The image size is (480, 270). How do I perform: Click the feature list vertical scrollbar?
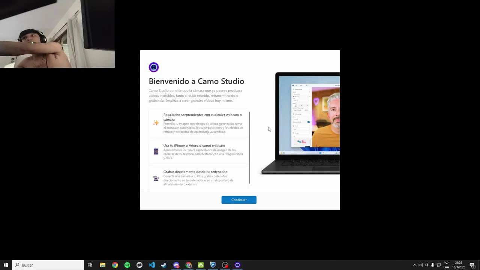(249, 147)
